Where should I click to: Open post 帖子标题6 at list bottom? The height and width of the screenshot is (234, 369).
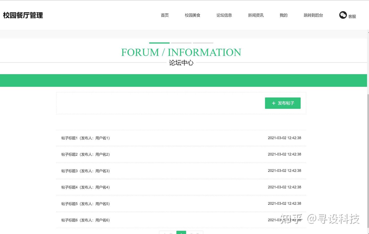[x=85, y=220]
